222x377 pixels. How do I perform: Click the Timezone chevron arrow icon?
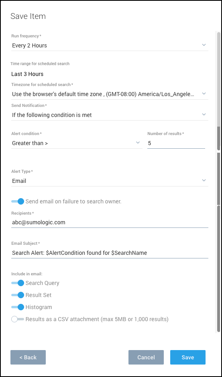point(204,94)
